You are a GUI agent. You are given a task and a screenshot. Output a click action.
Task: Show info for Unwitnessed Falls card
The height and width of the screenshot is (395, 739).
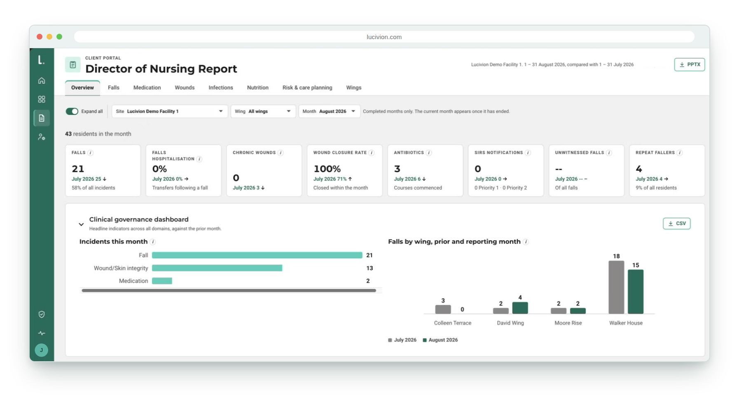tap(609, 153)
